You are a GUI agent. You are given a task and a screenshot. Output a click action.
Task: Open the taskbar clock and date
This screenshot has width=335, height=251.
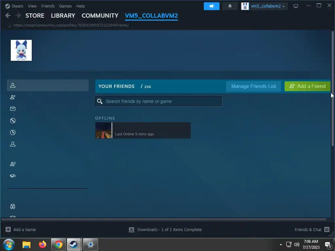tap(311, 244)
